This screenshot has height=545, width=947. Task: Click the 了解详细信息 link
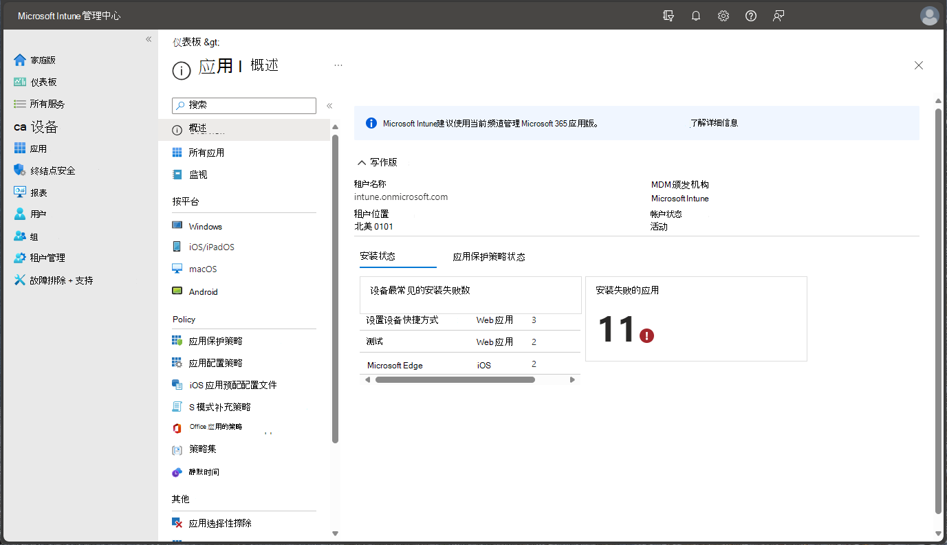coord(714,123)
